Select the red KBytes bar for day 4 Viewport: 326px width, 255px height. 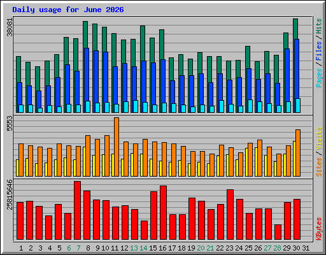48,228
